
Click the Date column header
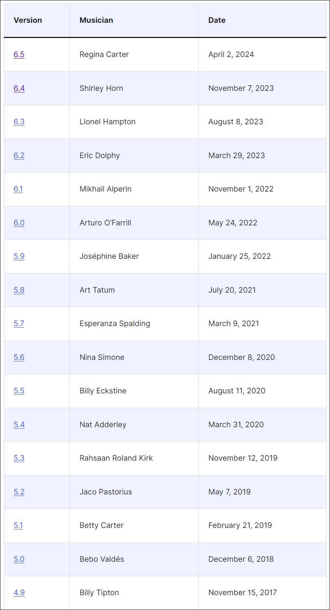tap(217, 20)
